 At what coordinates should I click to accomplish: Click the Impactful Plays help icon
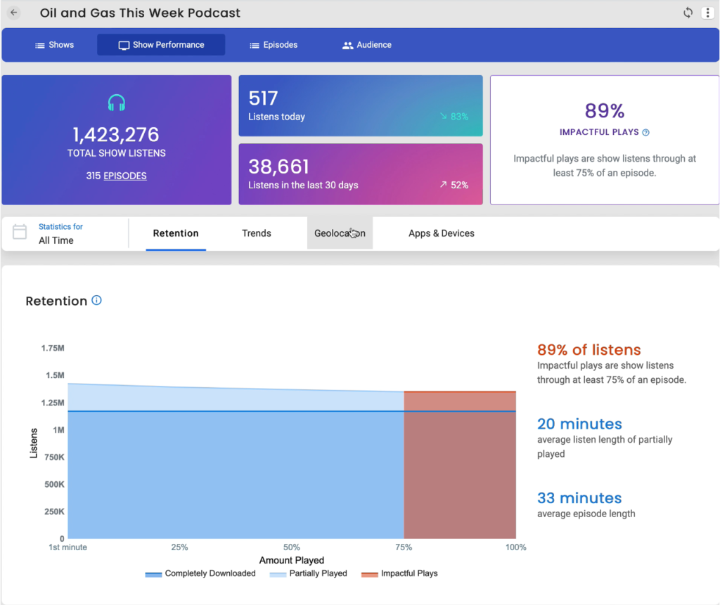click(646, 133)
